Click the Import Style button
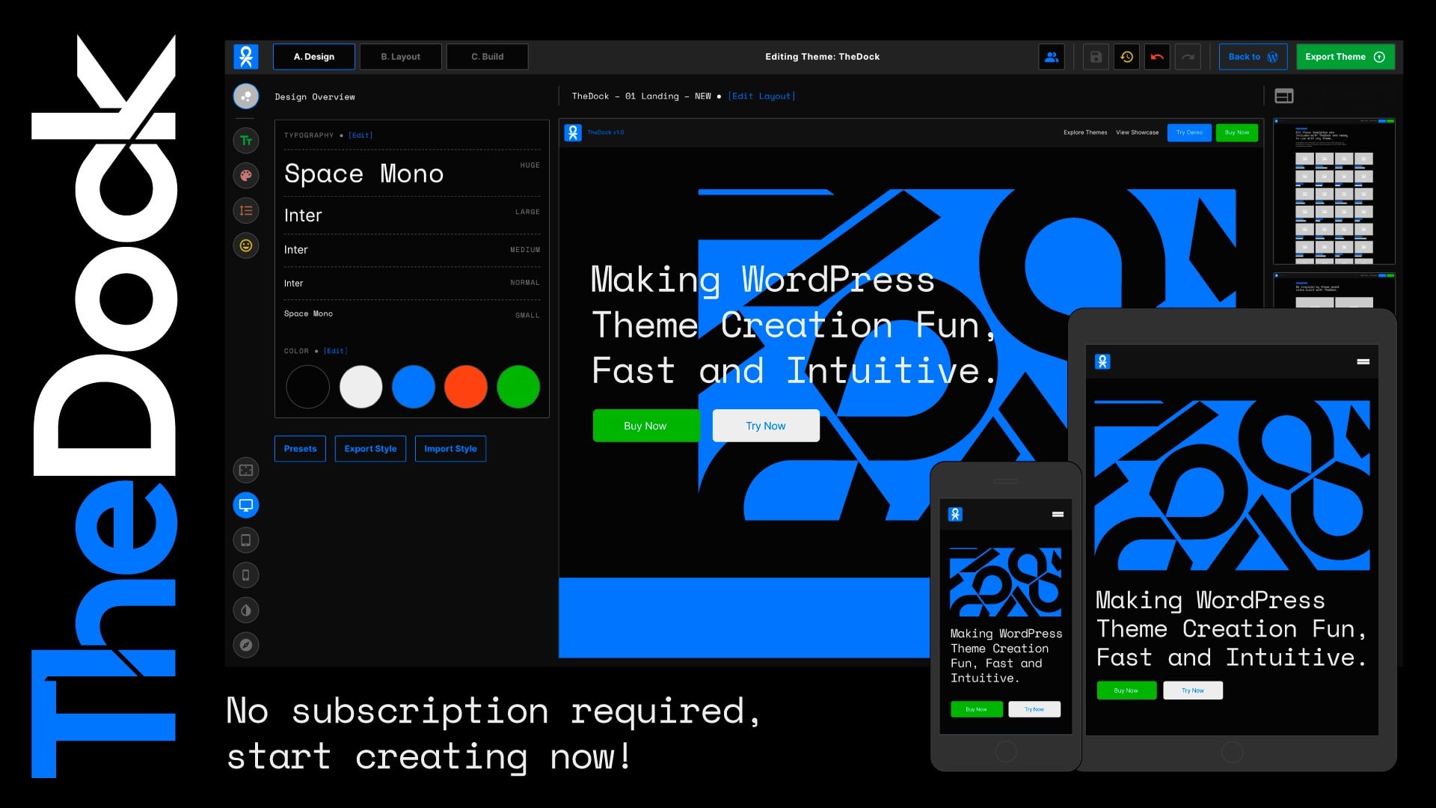1436x808 pixels. [449, 449]
